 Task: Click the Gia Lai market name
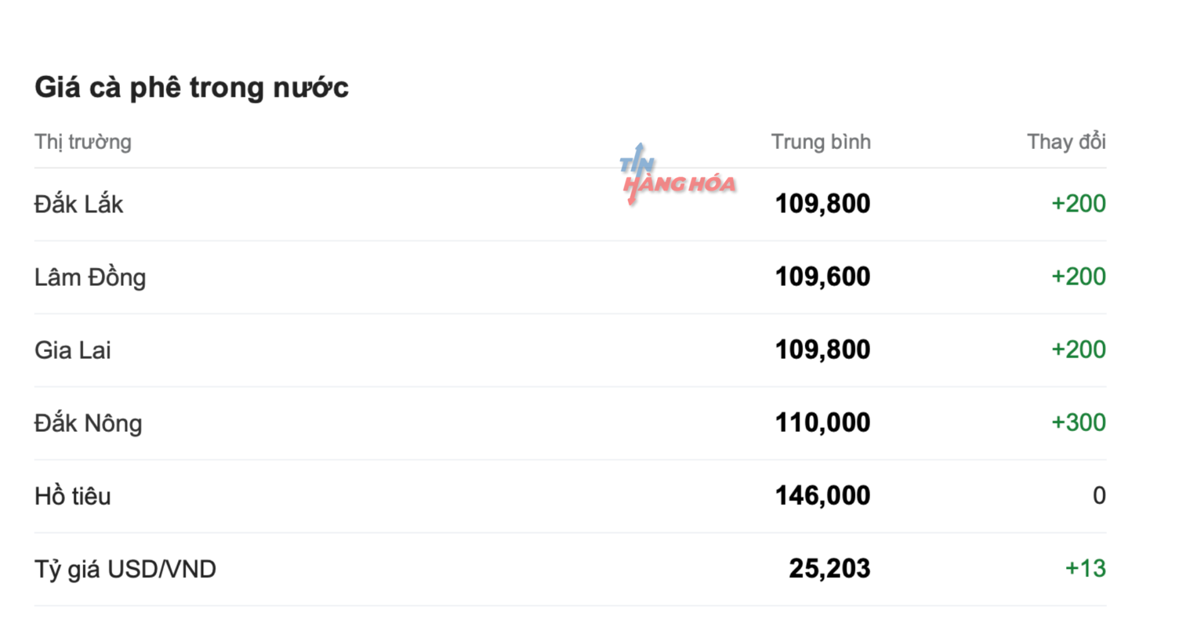coord(72,350)
